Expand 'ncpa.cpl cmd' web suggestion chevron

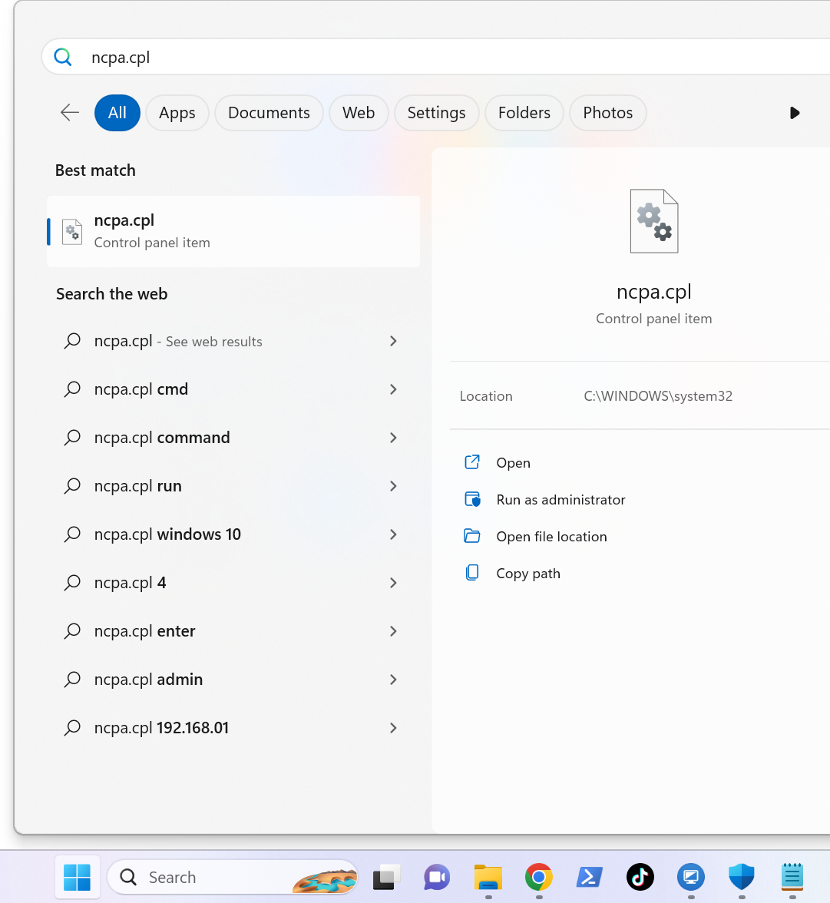(393, 389)
